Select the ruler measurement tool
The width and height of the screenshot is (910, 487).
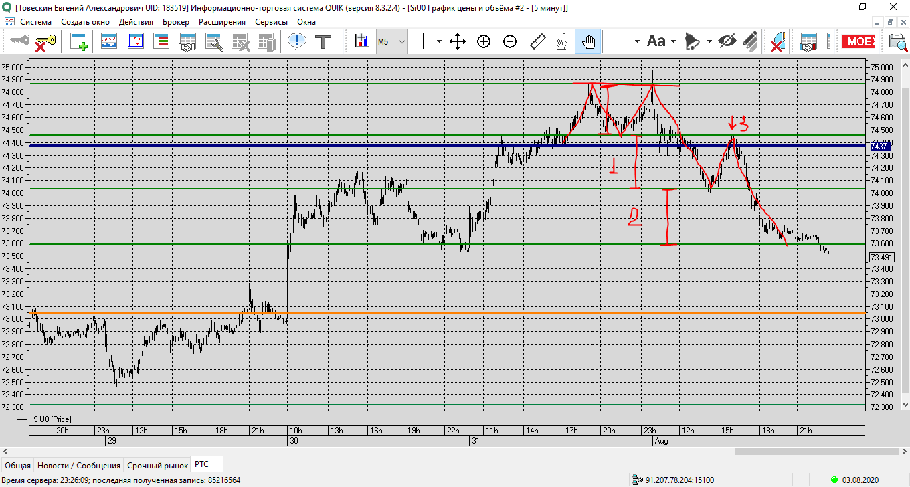pyautogui.click(x=537, y=42)
